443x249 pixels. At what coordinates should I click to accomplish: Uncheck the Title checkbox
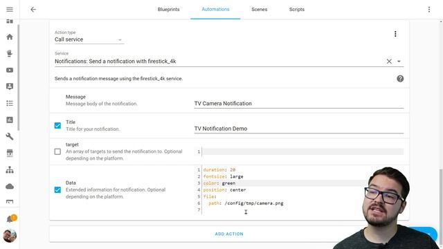57,126
